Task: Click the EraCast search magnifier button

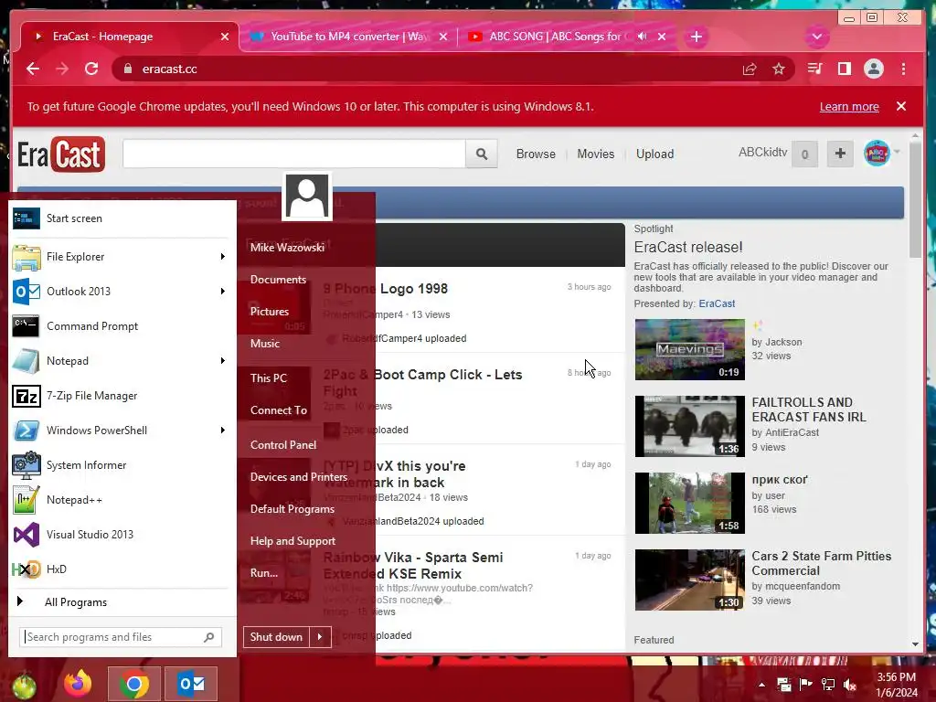Action: (x=482, y=154)
